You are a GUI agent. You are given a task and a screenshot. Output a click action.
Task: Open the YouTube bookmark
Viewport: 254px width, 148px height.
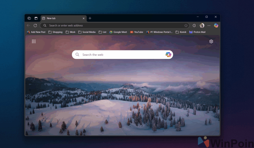[137, 32]
